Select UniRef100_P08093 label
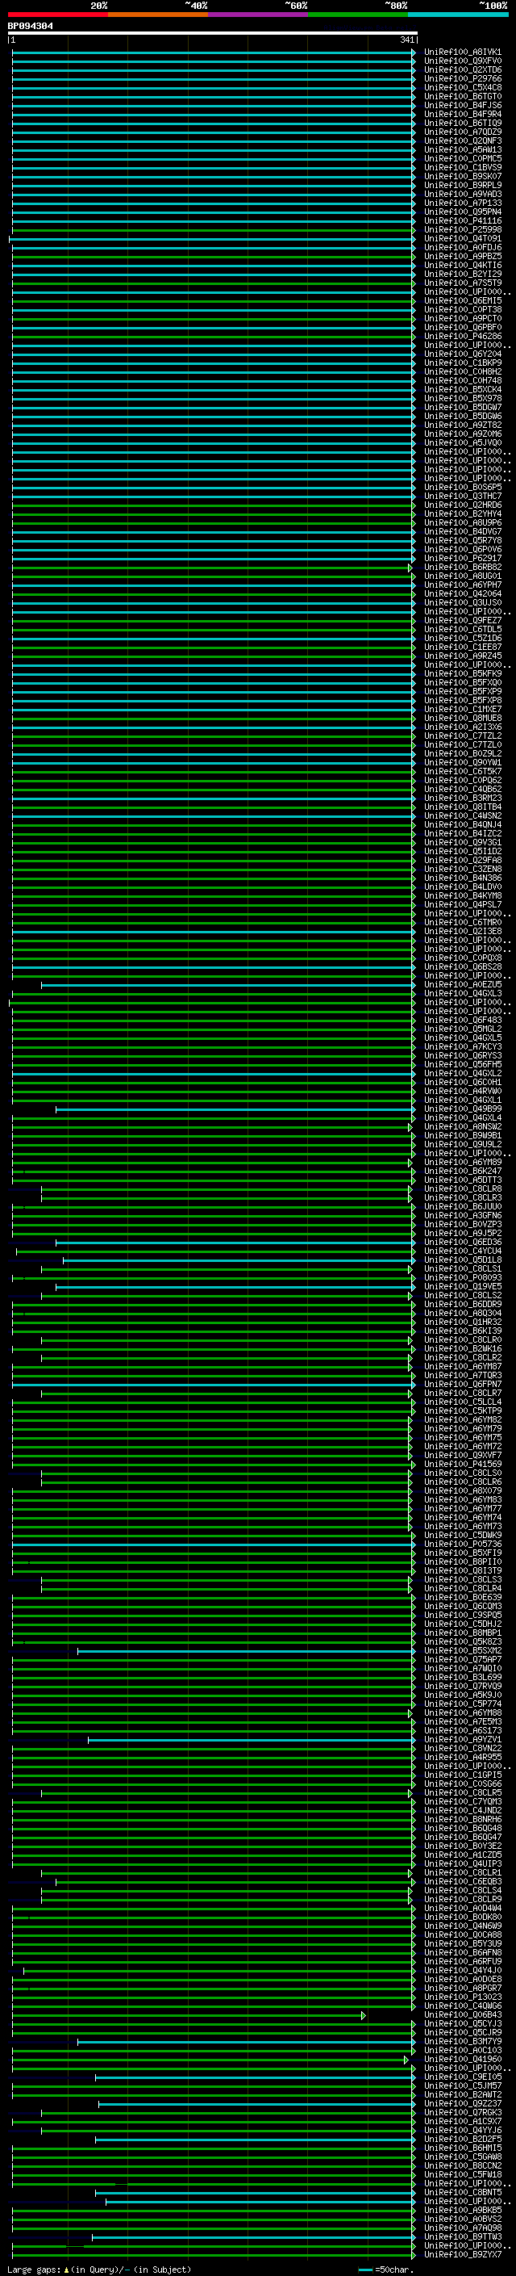The image size is (516, 2276). tap(463, 1277)
